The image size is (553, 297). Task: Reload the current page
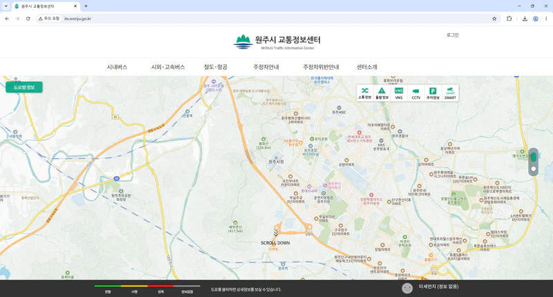28,19
